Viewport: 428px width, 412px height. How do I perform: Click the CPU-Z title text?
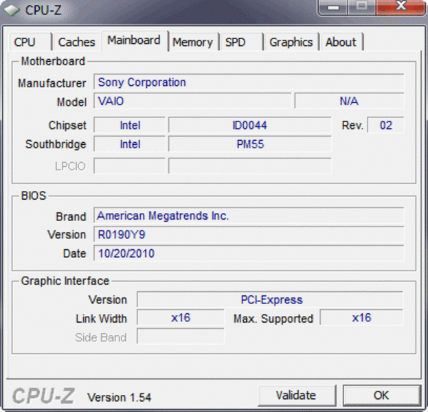click(x=43, y=10)
